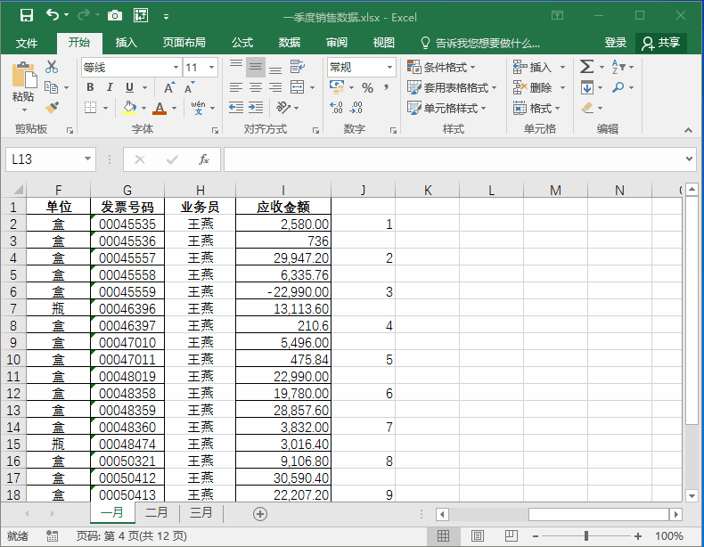Open the 三月 worksheet tab
Viewport: 704px width, 547px height.
(201, 512)
